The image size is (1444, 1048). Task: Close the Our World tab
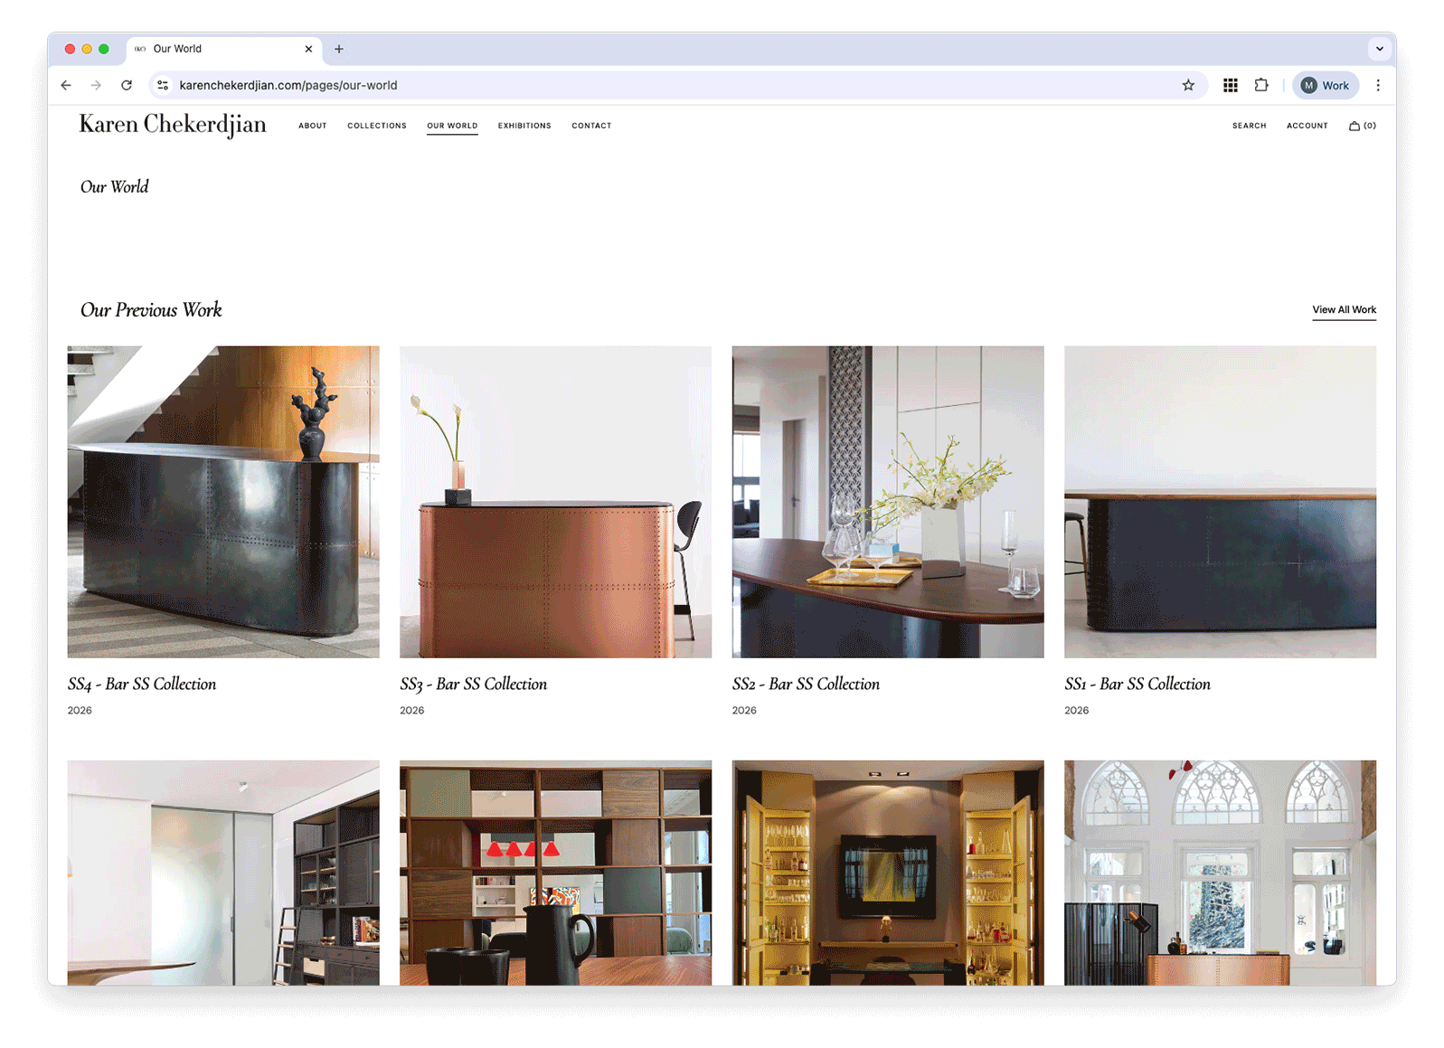point(308,49)
